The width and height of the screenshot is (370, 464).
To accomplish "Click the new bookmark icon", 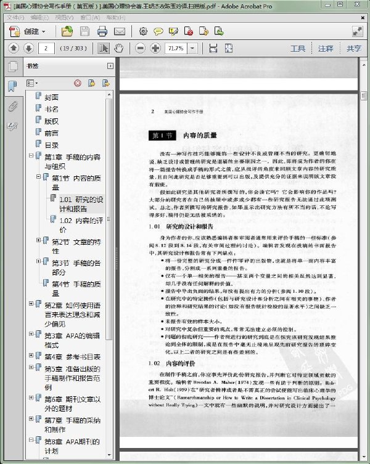I will point(92,83).
